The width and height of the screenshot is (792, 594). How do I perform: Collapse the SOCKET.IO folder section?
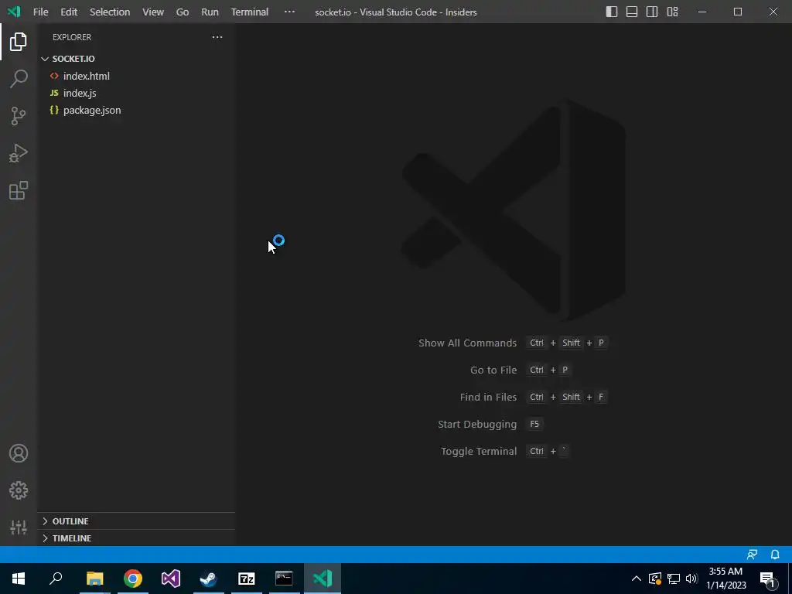point(136,59)
